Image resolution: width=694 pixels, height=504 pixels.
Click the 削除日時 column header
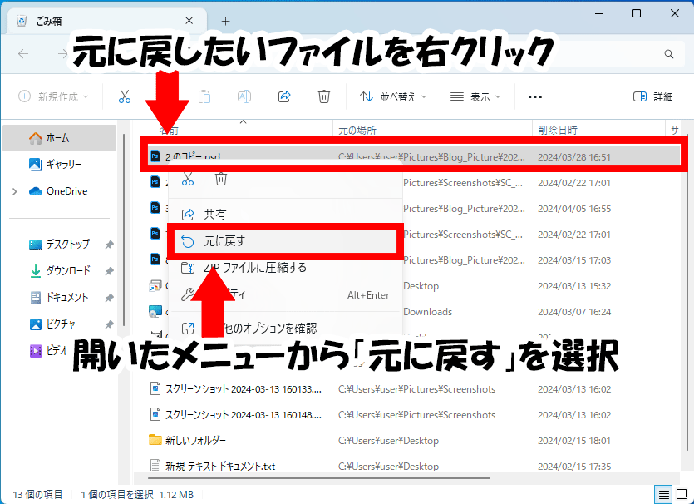[x=557, y=130]
